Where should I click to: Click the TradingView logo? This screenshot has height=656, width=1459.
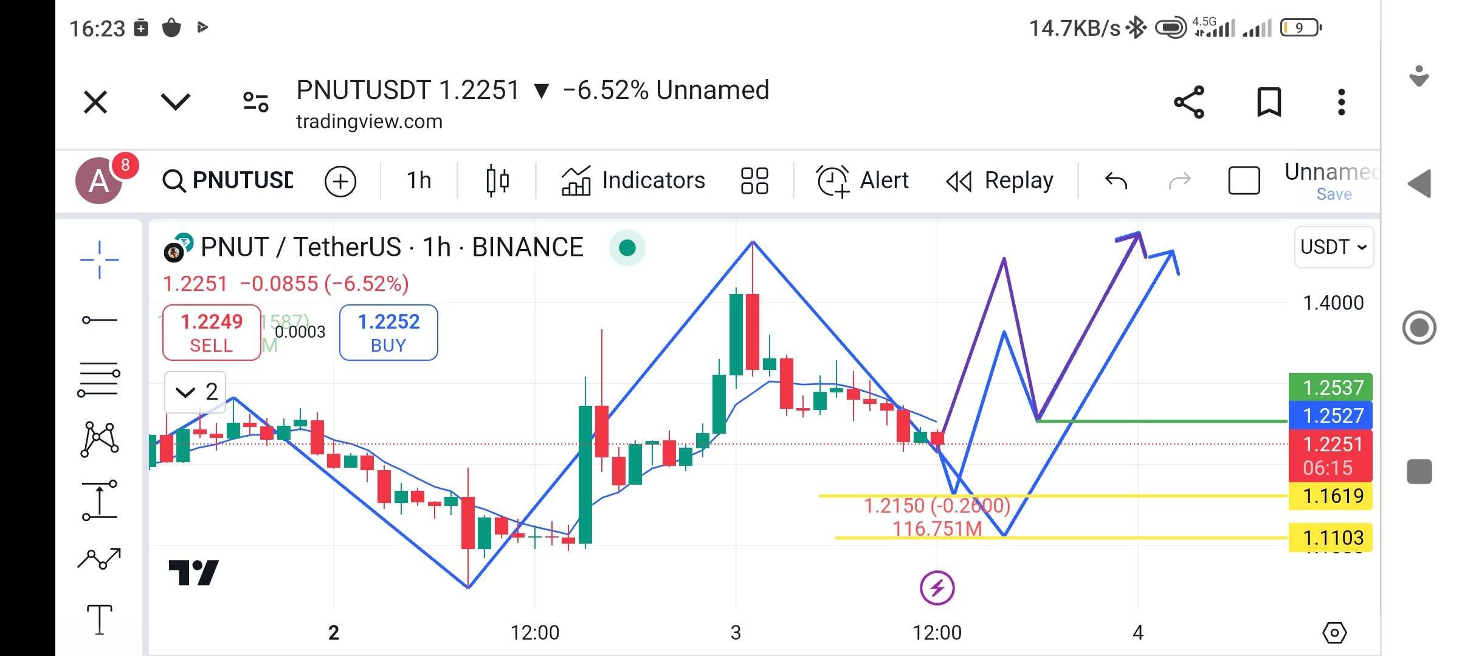pos(193,572)
